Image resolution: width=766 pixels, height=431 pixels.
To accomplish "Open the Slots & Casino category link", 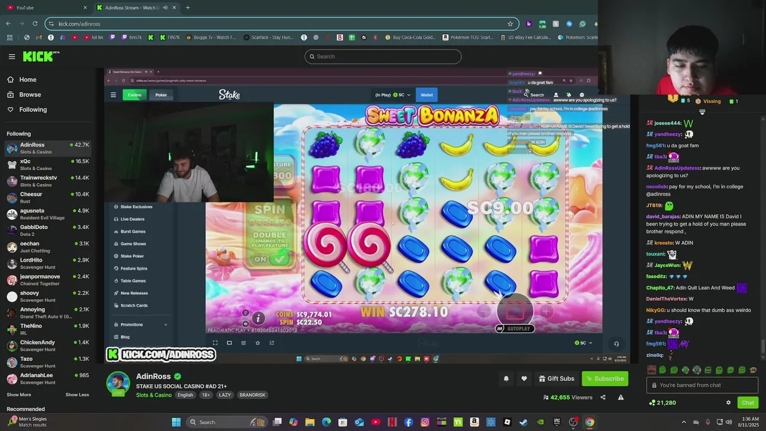I will tap(154, 395).
